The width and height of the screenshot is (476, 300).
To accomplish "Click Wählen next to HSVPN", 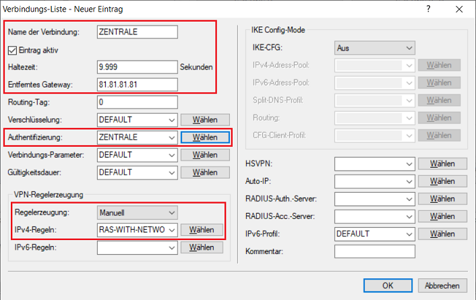I will coord(442,164).
